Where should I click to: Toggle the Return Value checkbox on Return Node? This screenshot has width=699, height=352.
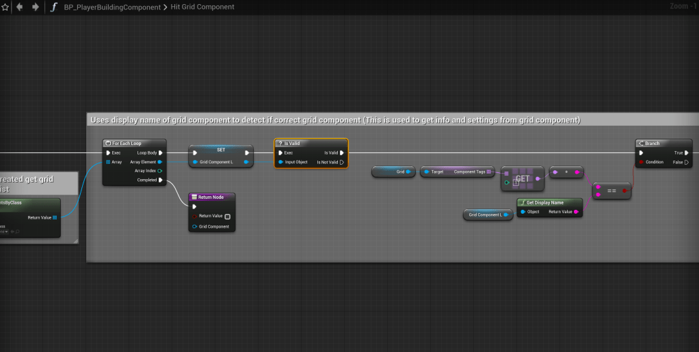[x=227, y=217]
